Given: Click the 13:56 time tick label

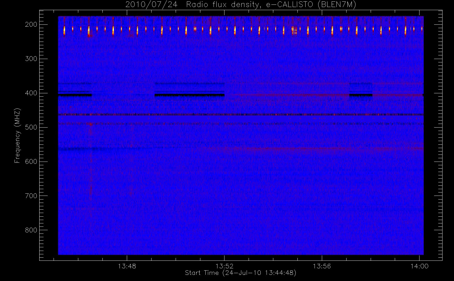Looking at the screenshot, I should point(322,266).
